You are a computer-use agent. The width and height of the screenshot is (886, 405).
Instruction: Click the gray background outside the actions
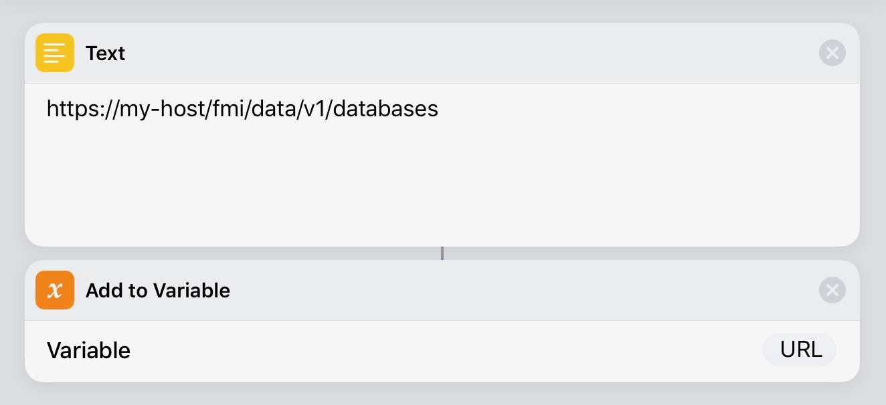click(x=442, y=394)
